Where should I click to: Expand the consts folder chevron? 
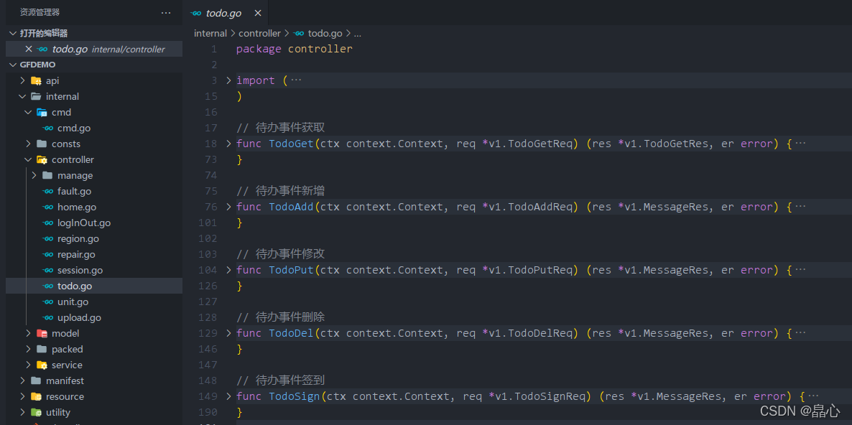(x=28, y=144)
